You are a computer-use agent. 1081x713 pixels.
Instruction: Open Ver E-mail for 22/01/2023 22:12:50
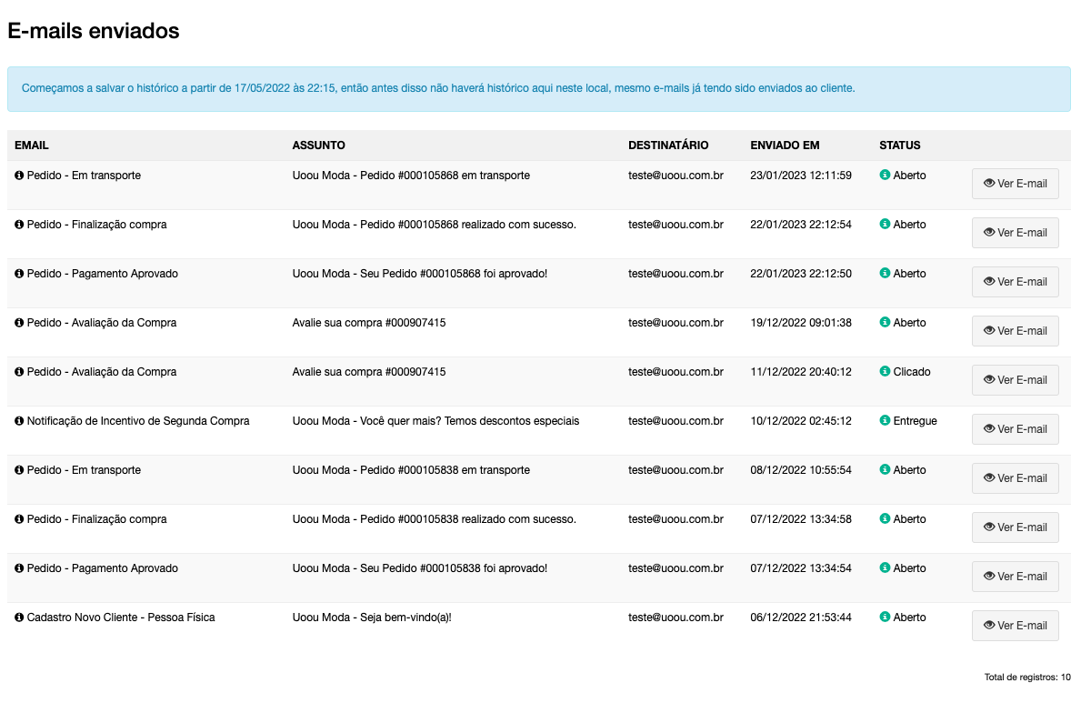point(1015,282)
